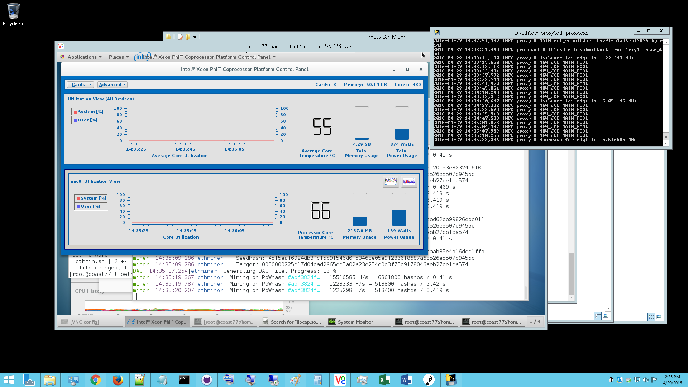Click the 1 / 4 workspace switcher
Viewport: 688px width, 387px height.
click(535, 321)
